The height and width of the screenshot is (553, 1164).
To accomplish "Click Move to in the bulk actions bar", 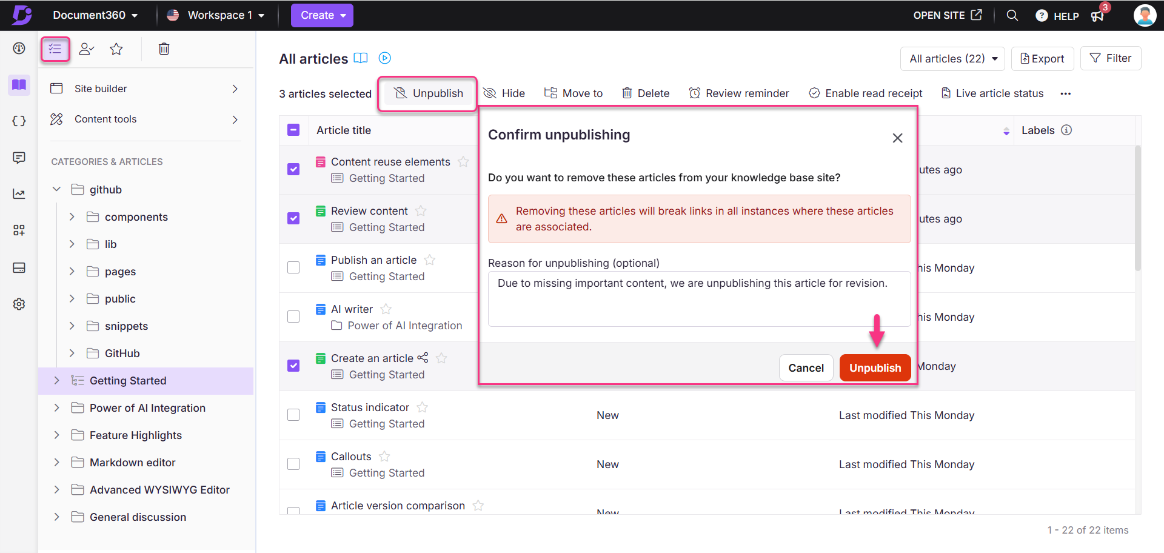I will pos(574,93).
